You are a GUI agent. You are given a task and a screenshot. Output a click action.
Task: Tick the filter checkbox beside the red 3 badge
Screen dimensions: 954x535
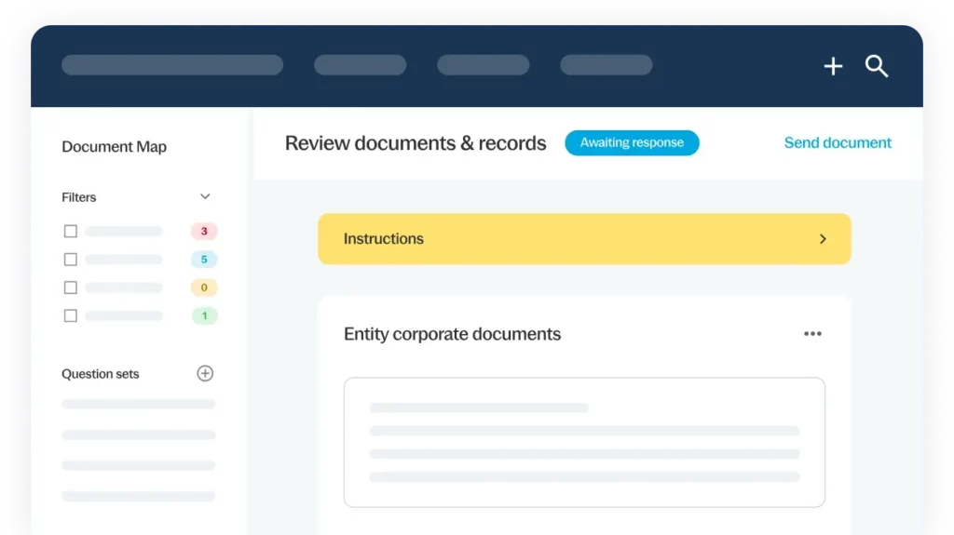(x=70, y=231)
